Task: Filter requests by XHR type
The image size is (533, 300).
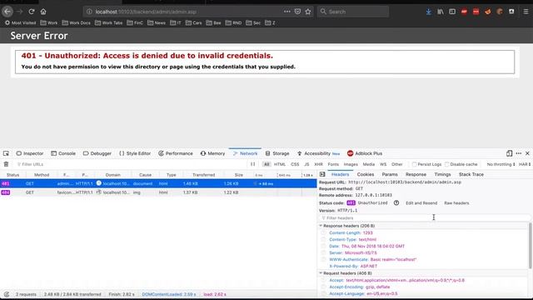Action: (x=318, y=164)
